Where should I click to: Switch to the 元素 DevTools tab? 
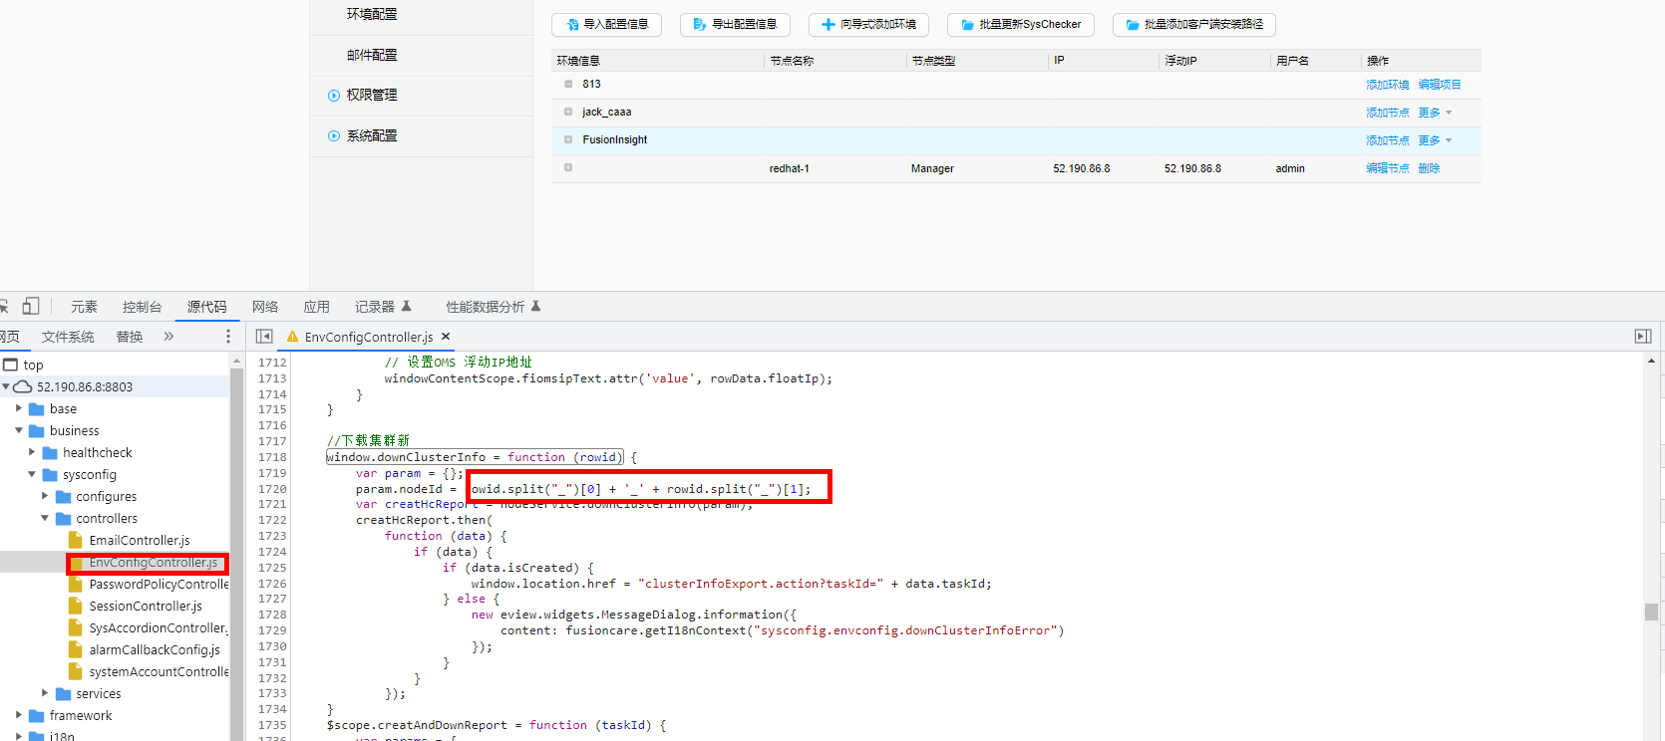point(84,307)
